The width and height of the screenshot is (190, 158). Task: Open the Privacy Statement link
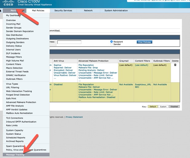74,117
